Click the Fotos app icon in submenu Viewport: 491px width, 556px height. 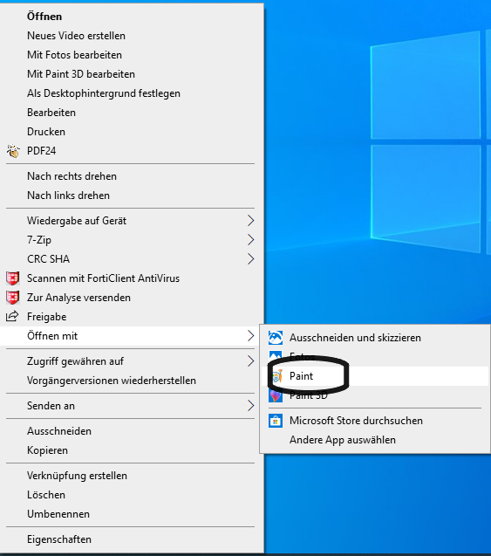(x=276, y=355)
